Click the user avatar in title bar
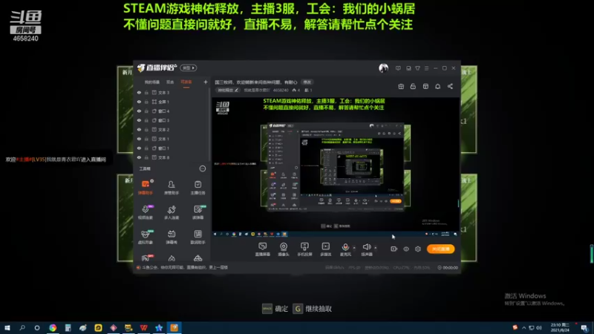The image size is (594, 334). 383,68
